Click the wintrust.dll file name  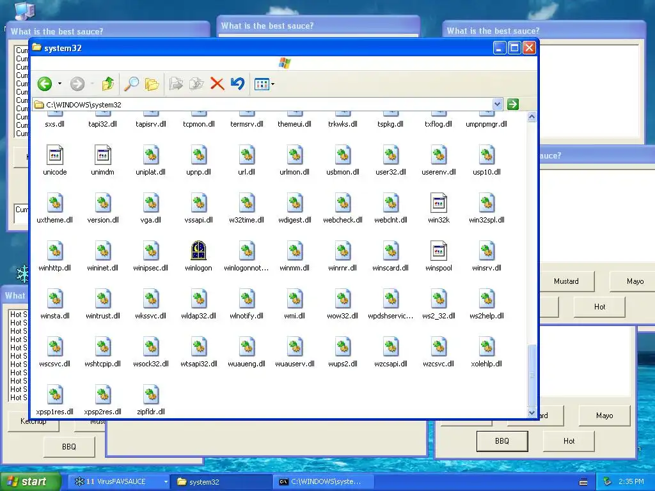coord(103,316)
